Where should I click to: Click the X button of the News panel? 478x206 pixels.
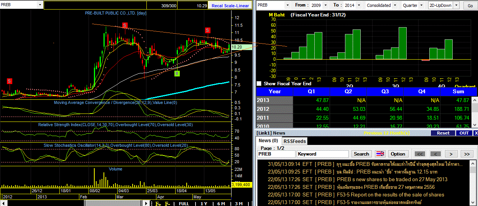(x=476, y=133)
